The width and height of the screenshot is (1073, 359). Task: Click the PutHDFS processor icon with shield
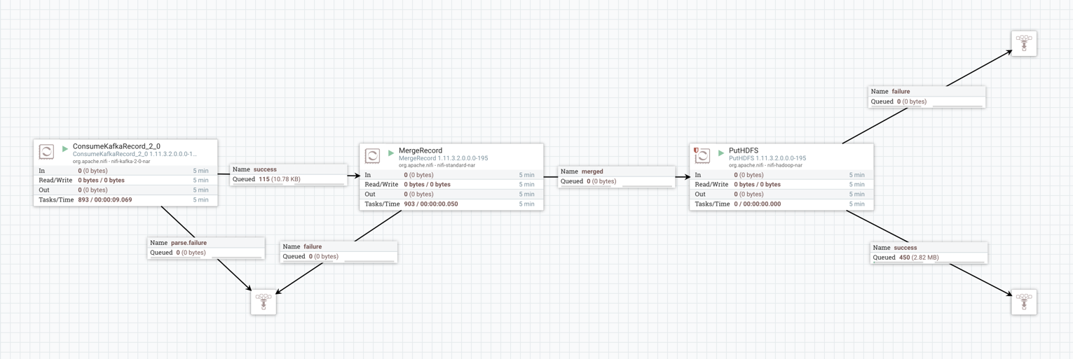click(702, 156)
